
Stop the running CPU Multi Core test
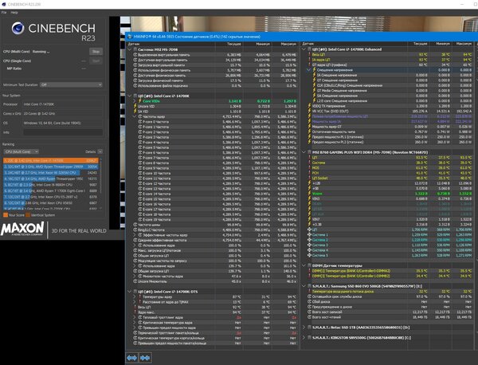click(96, 52)
